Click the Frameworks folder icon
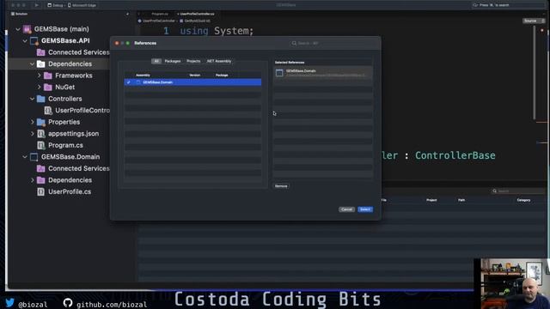The width and height of the screenshot is (550, 309). click(x=48, y=76)
